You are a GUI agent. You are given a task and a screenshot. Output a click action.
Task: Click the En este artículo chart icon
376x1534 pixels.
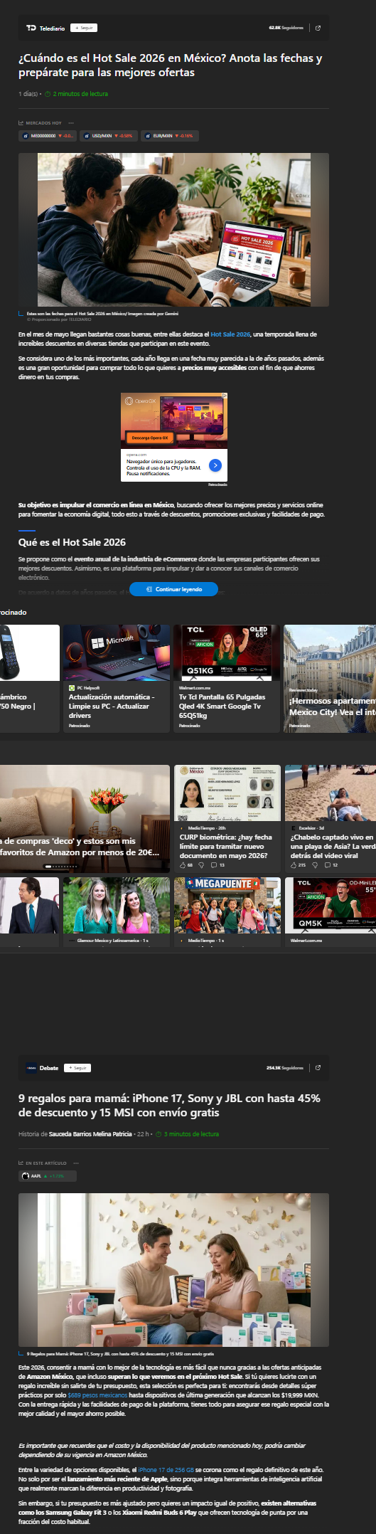click(21, 1163)
